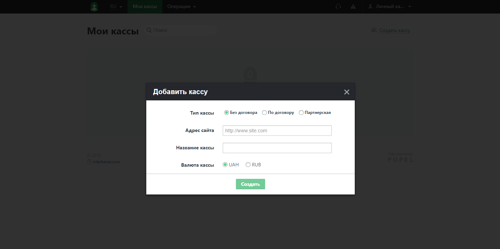
Task: Select Партнерская cashbox type
Action: [x=301, y=113]
